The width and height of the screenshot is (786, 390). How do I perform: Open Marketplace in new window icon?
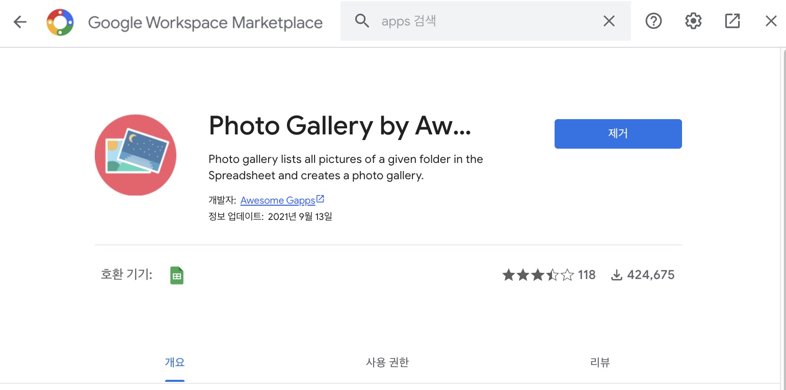732,21
